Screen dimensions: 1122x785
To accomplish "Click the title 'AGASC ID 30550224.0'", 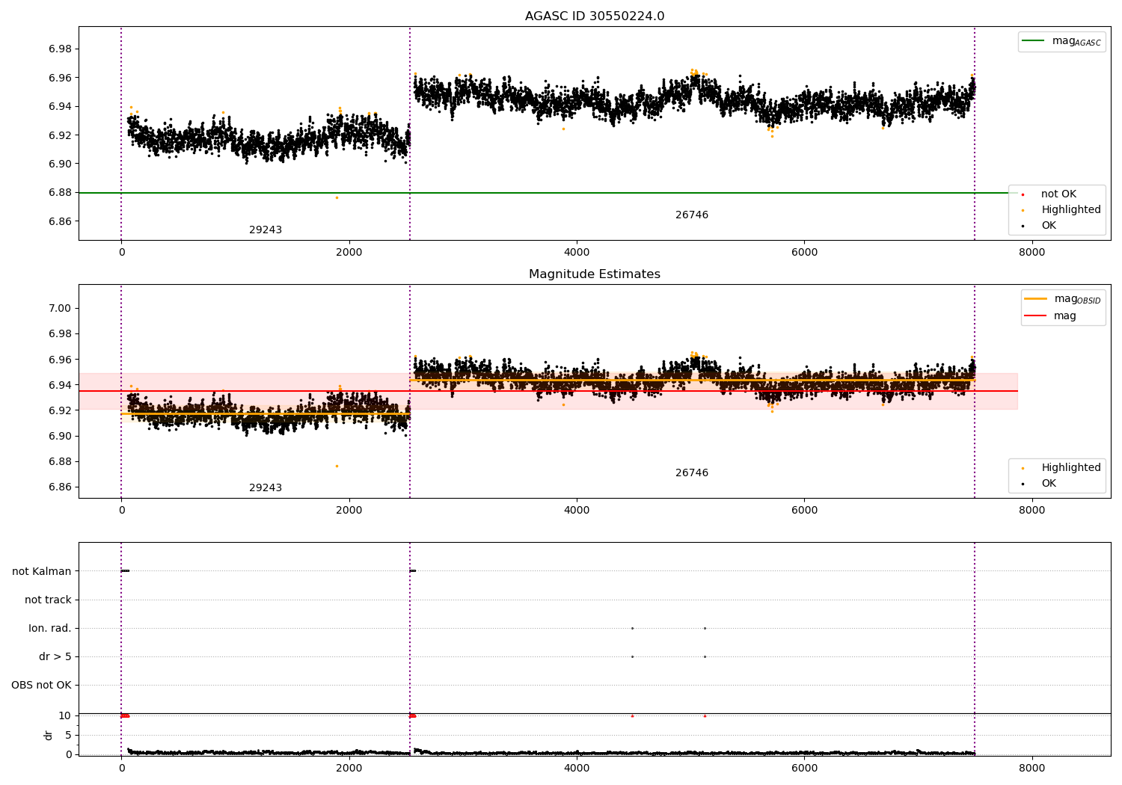I will pyautogui.click(x=595, y=16).
